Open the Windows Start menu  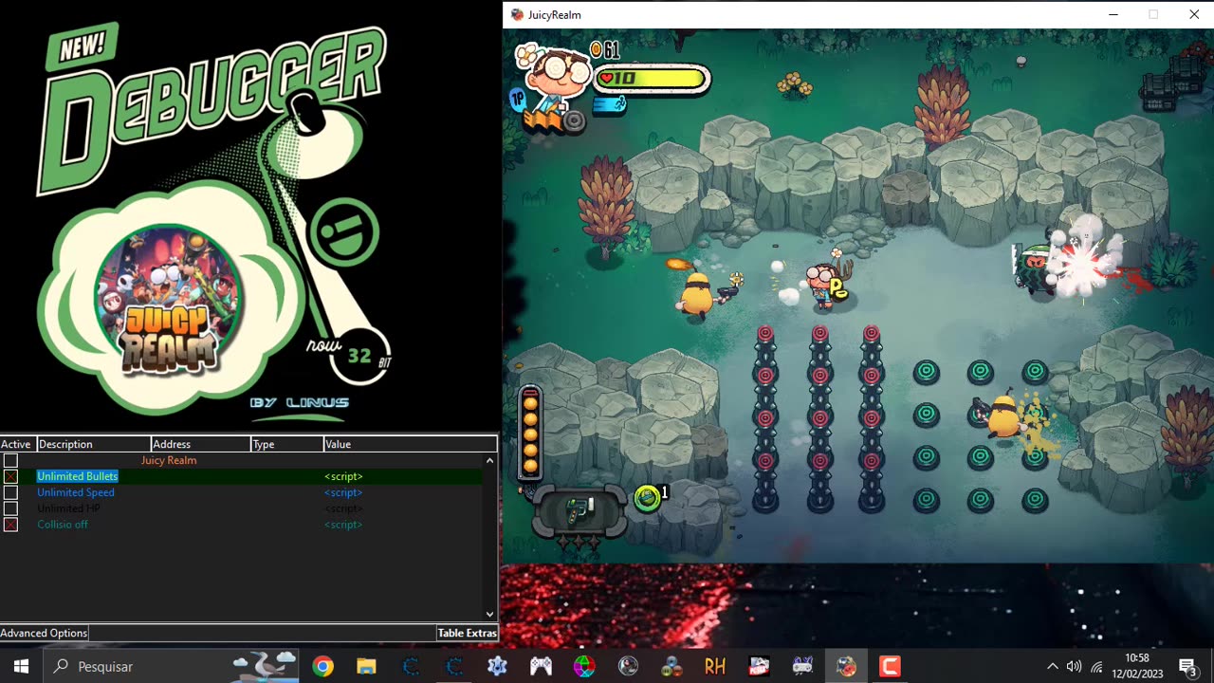tap(21, 666)
